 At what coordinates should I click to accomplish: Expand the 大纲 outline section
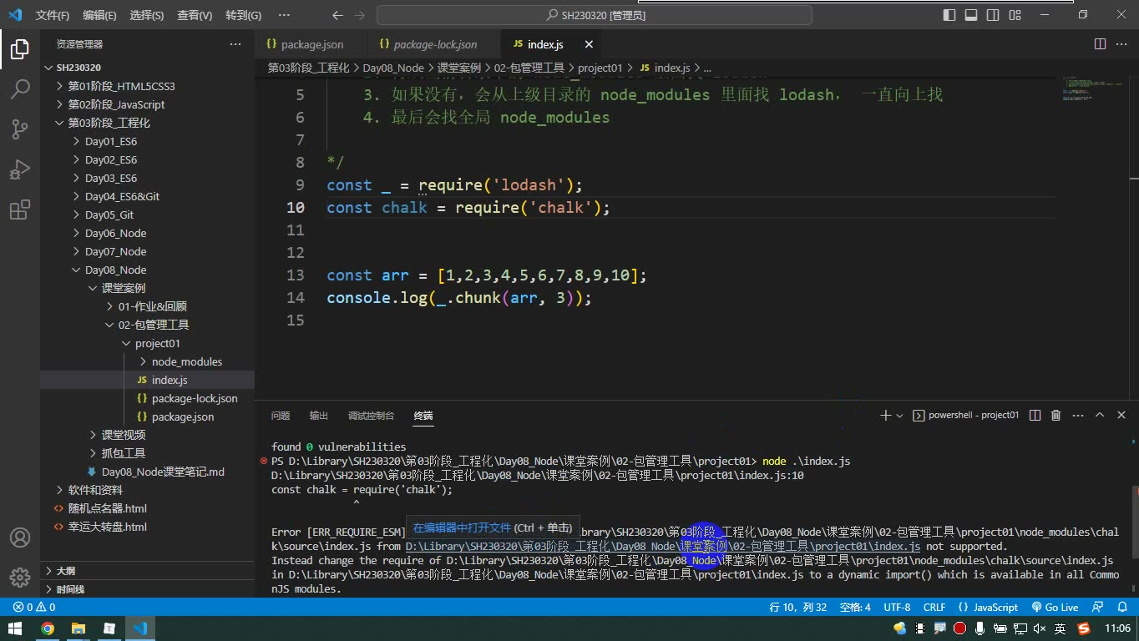(147, 571)
